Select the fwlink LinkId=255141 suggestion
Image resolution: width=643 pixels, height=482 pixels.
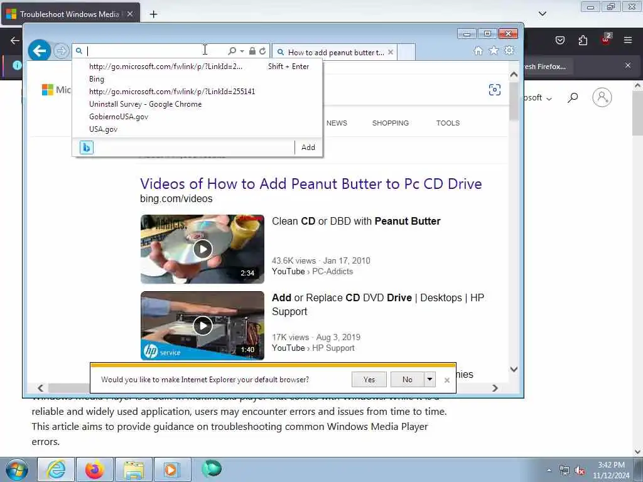pyautogui.click(x=172, y=92)
